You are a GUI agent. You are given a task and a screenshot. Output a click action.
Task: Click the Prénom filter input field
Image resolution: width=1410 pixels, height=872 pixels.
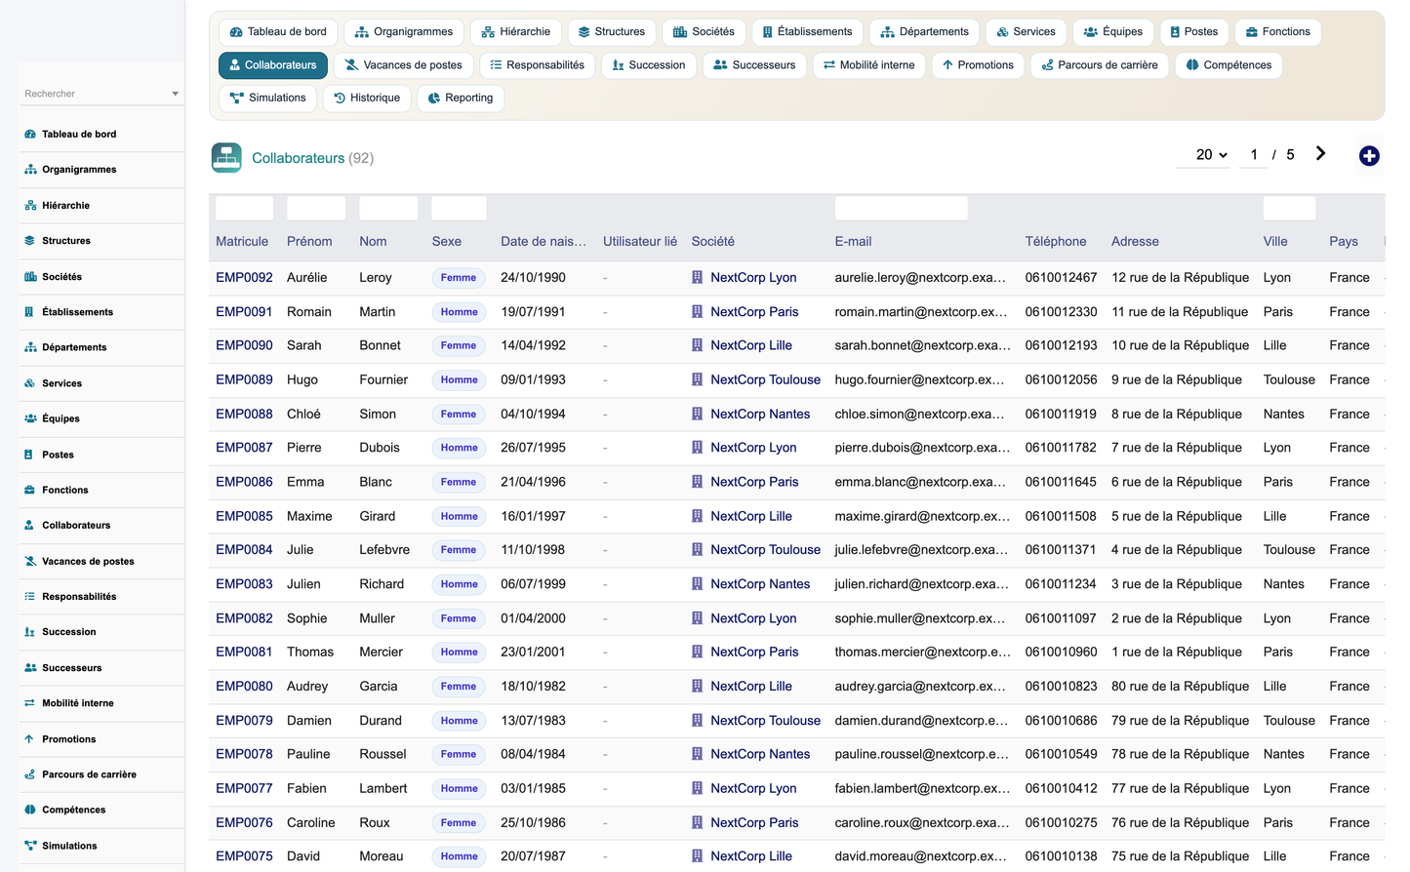click(x=316, y=208)
